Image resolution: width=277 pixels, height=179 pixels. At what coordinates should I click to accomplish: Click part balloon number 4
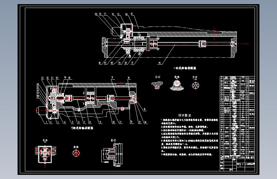tap(65, 122)
